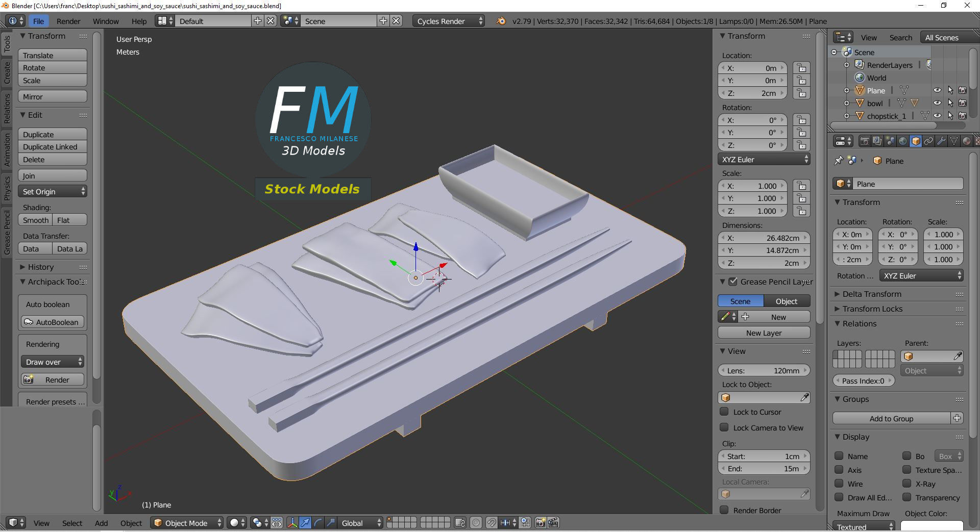Open the File menu
Image resolution: width=980 pixels, height=532 pixels.
(x=38, y=21)
